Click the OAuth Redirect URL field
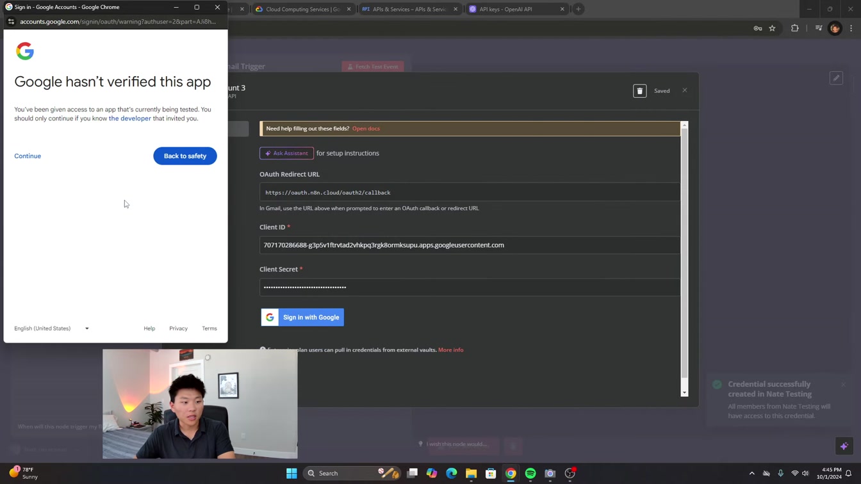This screenshot has height=484, width=861. pos(470,192)
